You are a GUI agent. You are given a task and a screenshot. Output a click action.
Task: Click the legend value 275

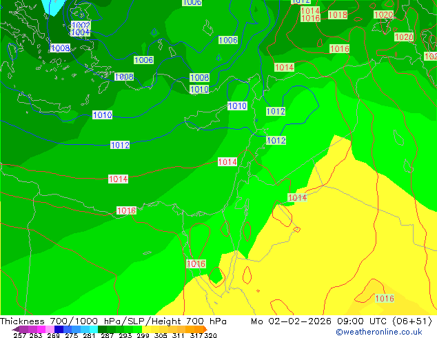pyautogui.click(x=72, y=335)
